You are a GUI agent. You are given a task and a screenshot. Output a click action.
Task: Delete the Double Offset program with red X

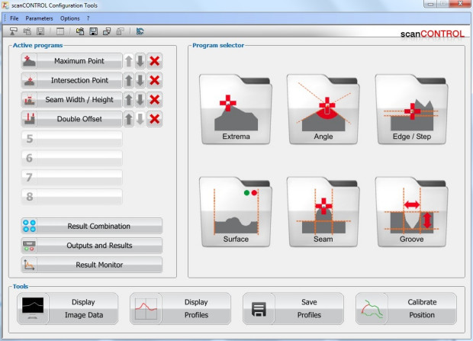[154, 118]
